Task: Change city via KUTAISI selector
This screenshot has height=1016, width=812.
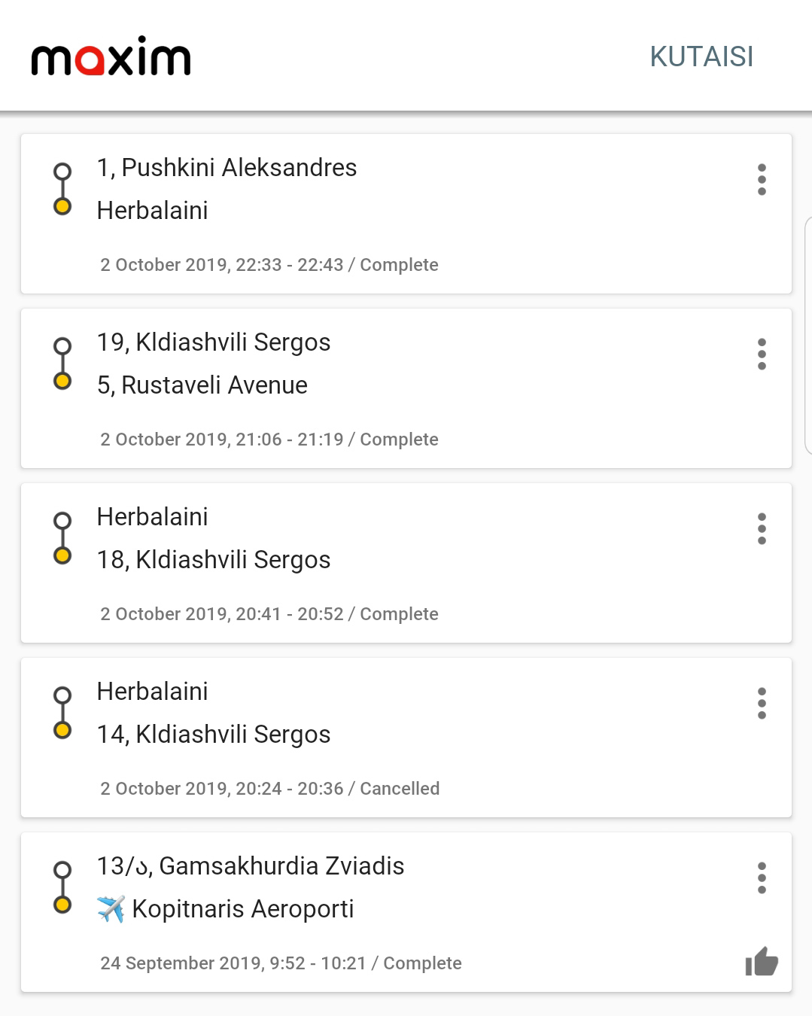Action: [x=701, y=56]
